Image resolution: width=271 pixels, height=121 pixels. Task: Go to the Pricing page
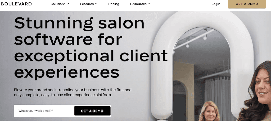coord(114,4)
